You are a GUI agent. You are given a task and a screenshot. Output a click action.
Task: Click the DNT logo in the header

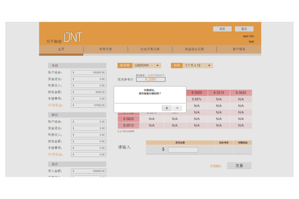[x=73, y=37]
